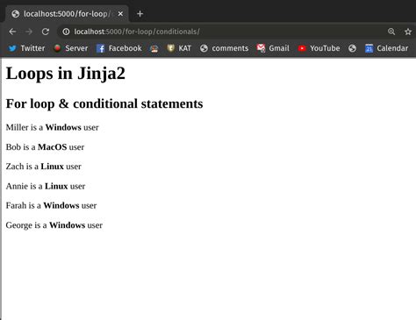Click the 'Loops in Jinja2' heading
The height and width of the screenshot is (320, 416).
click(x=66, y=73)
